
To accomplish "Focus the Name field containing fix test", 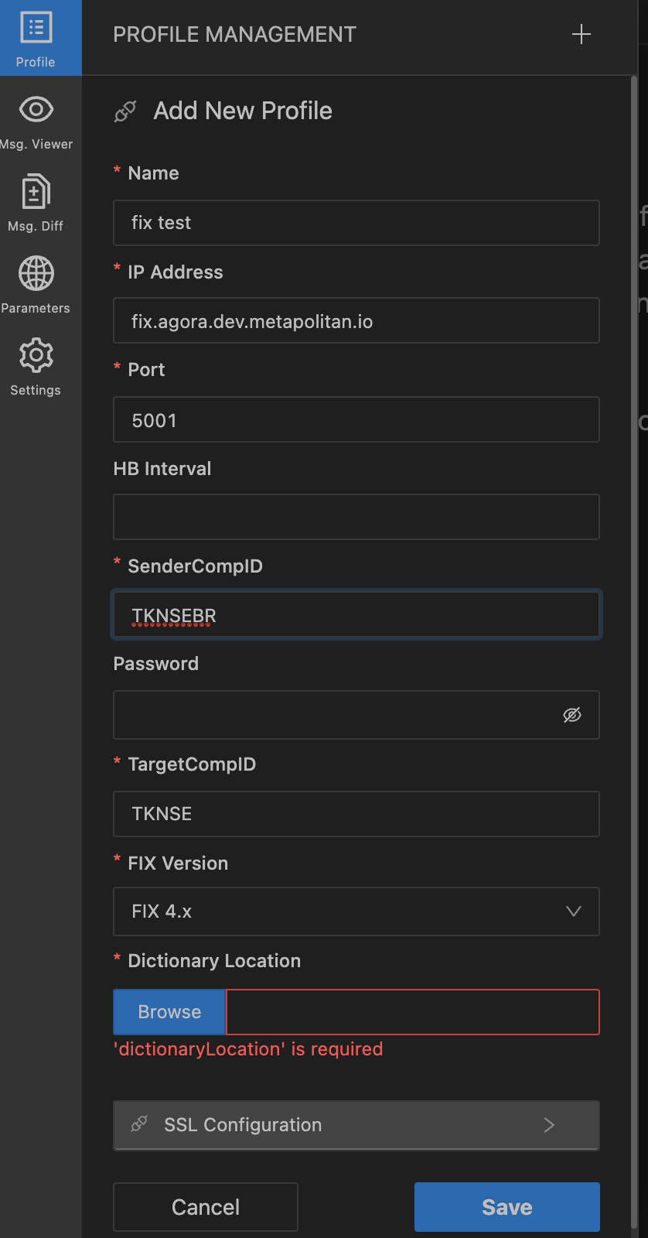I will (356, 223).
